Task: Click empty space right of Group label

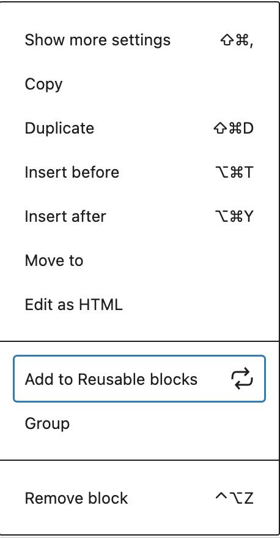Action: point(168,423)
